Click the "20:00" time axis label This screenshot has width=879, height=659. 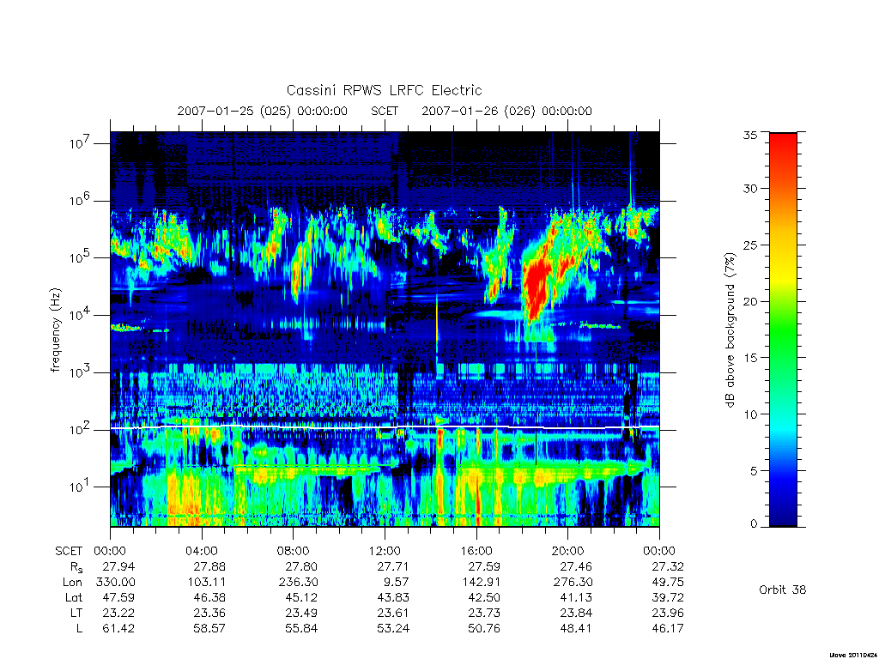pos(567,551)
